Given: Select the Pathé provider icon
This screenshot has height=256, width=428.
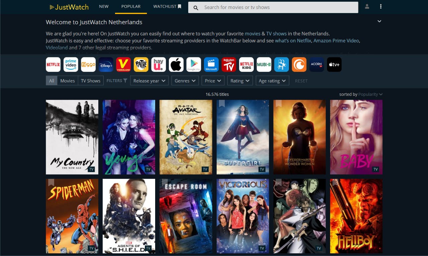Looking at the screenshot, I should pos(141,64).
